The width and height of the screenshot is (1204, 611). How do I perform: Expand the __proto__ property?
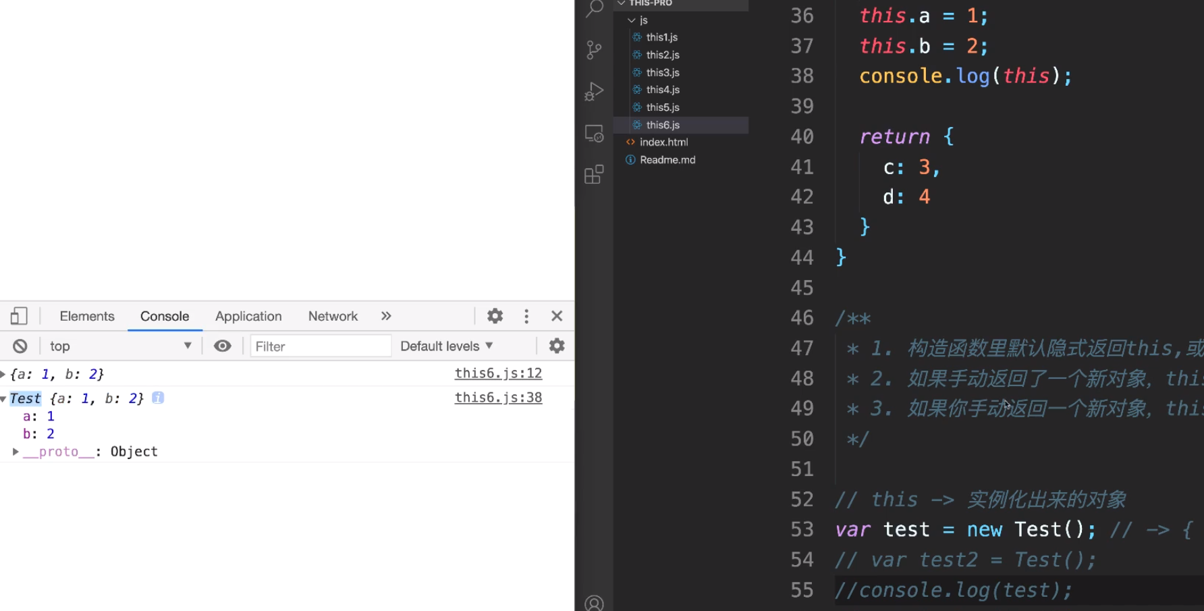16,452
